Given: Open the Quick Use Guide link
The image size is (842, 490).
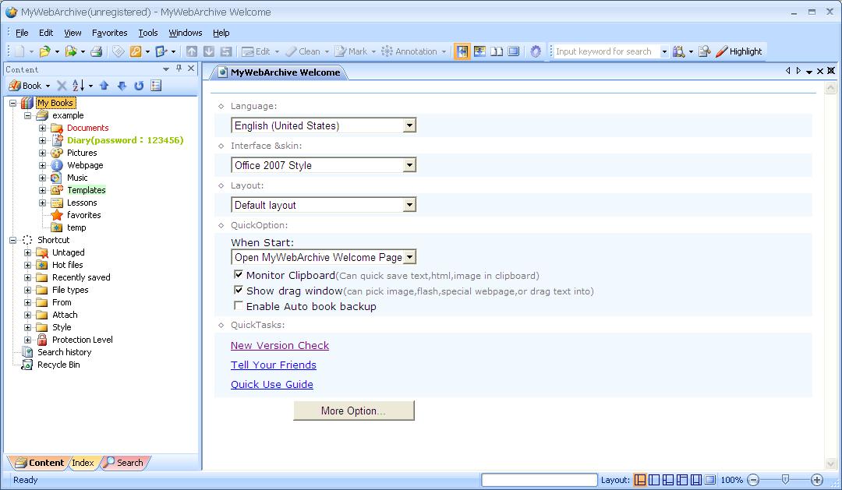Looking at the screenshot, I should click(x=272, y=384).
